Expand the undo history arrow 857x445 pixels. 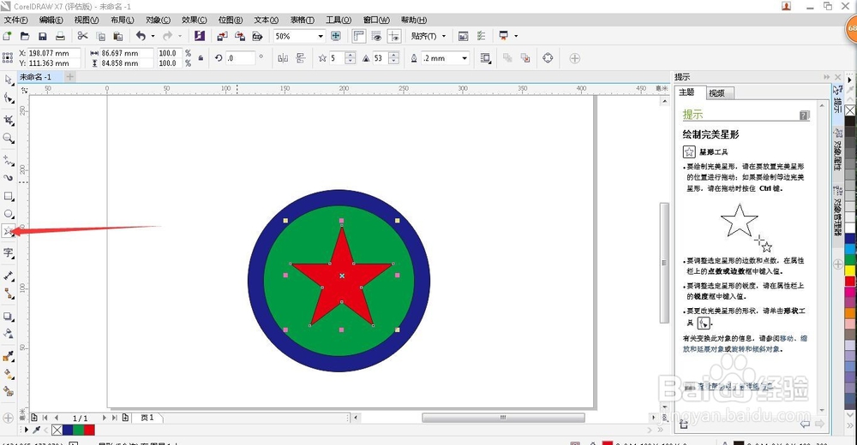pos(153,36)
